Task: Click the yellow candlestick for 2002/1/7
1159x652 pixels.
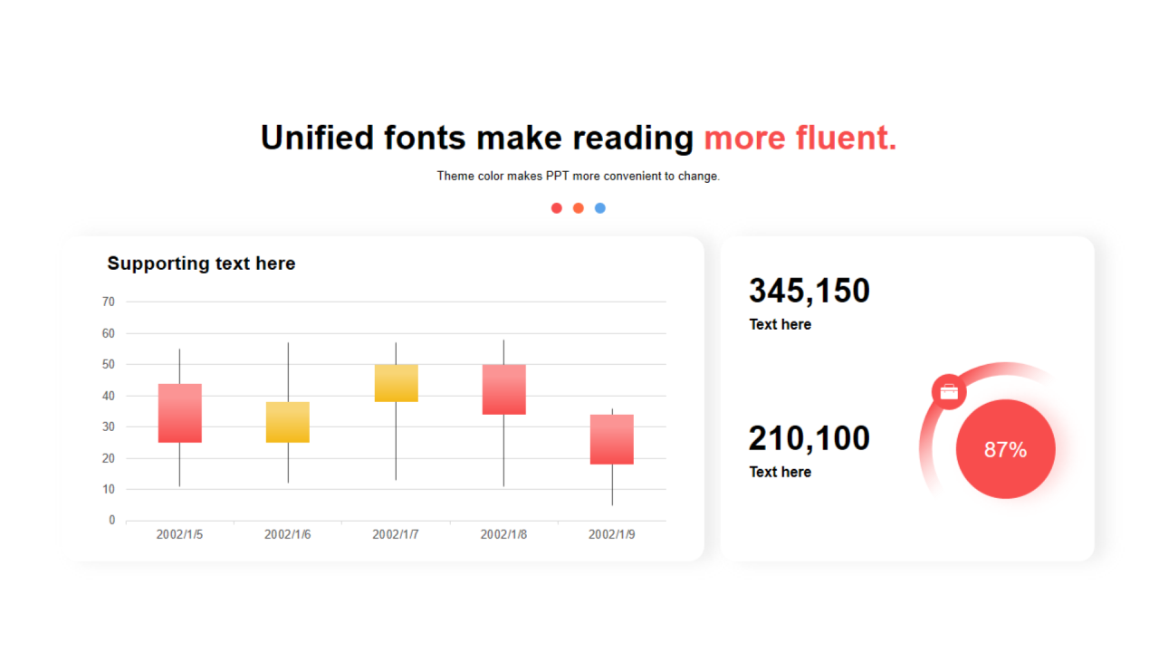Action: 396,383
